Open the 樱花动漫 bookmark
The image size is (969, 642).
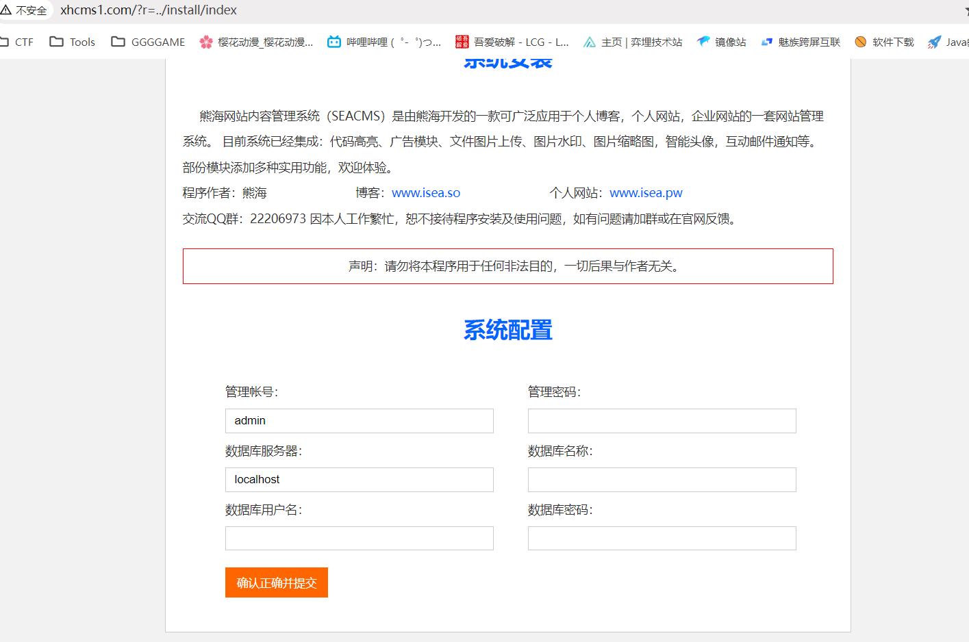coord(256,42)
